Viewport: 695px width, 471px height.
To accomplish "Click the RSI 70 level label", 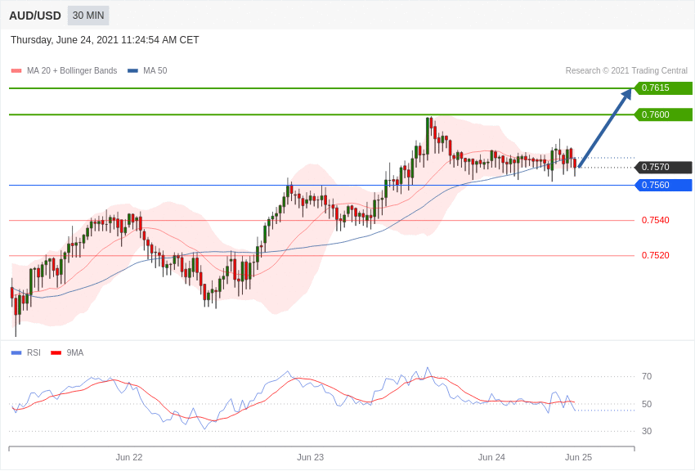I will (647, 376).
